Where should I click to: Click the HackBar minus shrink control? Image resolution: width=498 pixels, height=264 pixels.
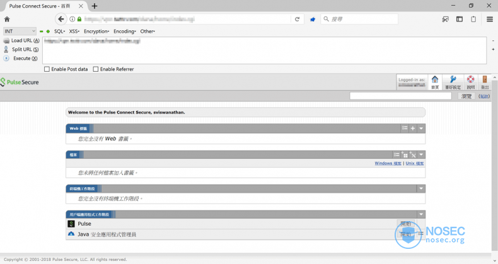pyautogui.click(x=493, y=41)
